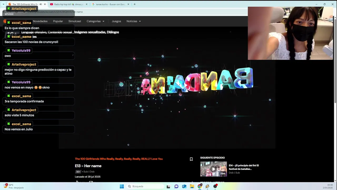Image resolution: width=337 pixels, height=190 pixels.
Task: Mute audio on the Crunchyroll tab
Action: (41, 4)
